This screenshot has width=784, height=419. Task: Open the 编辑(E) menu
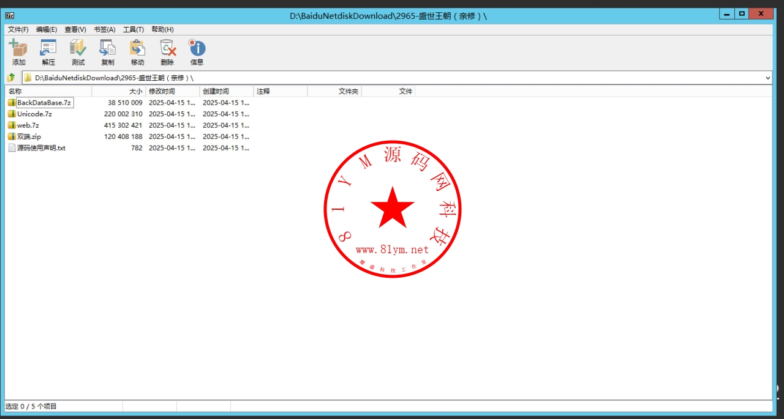point(47,29)
